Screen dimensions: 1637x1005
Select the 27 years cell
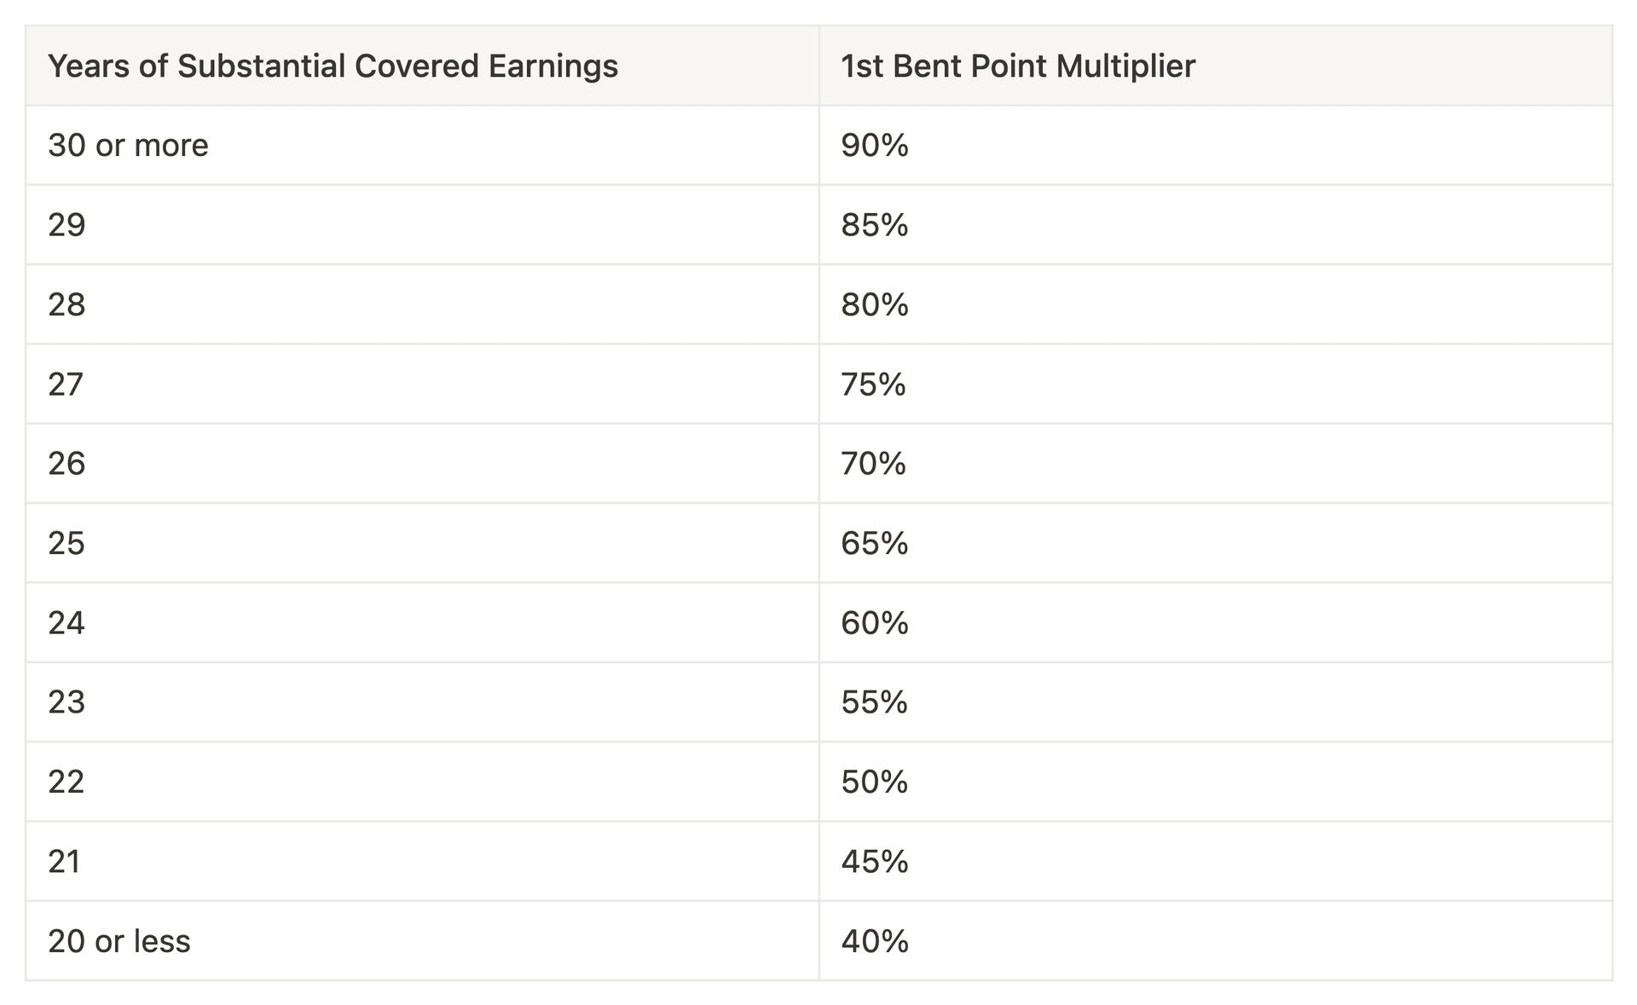click(422, 384)
